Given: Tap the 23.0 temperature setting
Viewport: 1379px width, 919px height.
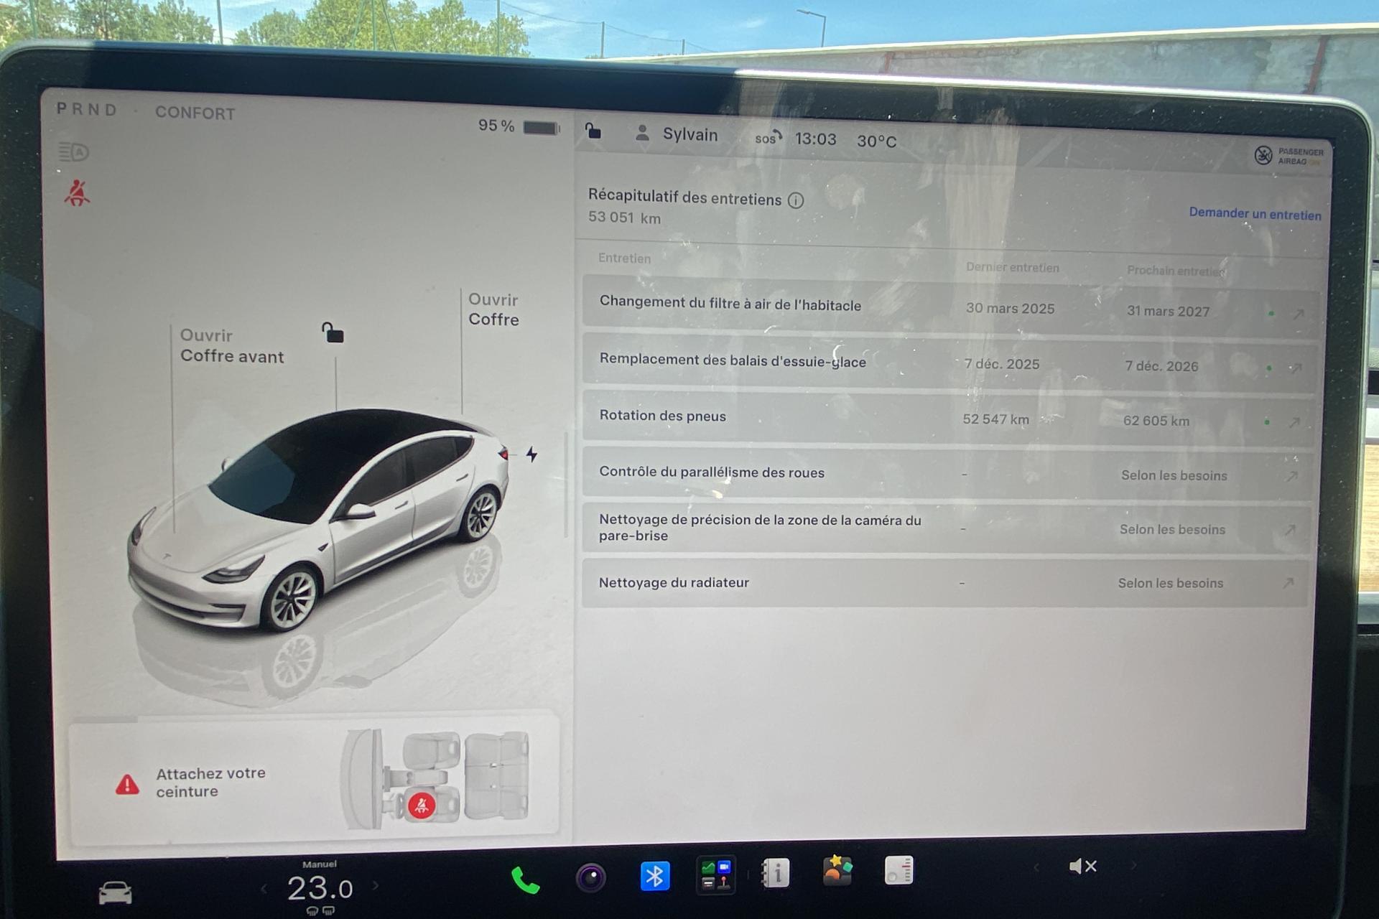Looking at the screenshot, I should (x=320, y=888).
